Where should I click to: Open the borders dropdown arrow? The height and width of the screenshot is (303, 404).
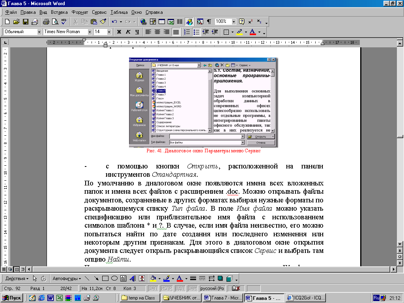pyautogui.click(x=233, y=32)
